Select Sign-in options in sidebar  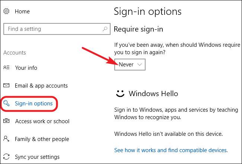[x=34, y=103]
